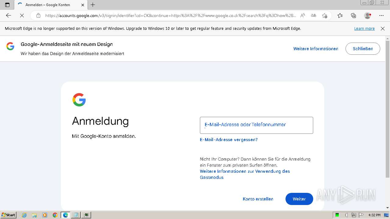The width and height of the screenshot is (390, 219).
Task: Click the green tray indicator icon
Action: pyautogui.click(x=337, y=215)
